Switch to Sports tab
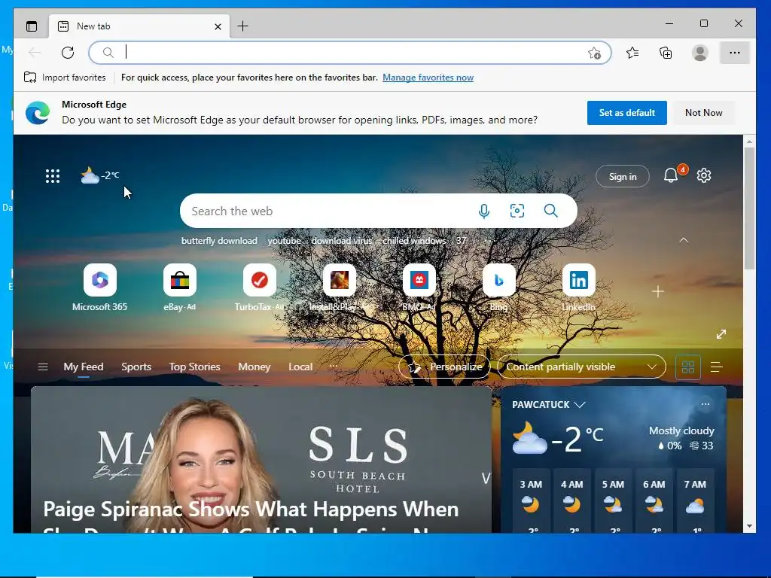771x578 pixels. point(136,367)
